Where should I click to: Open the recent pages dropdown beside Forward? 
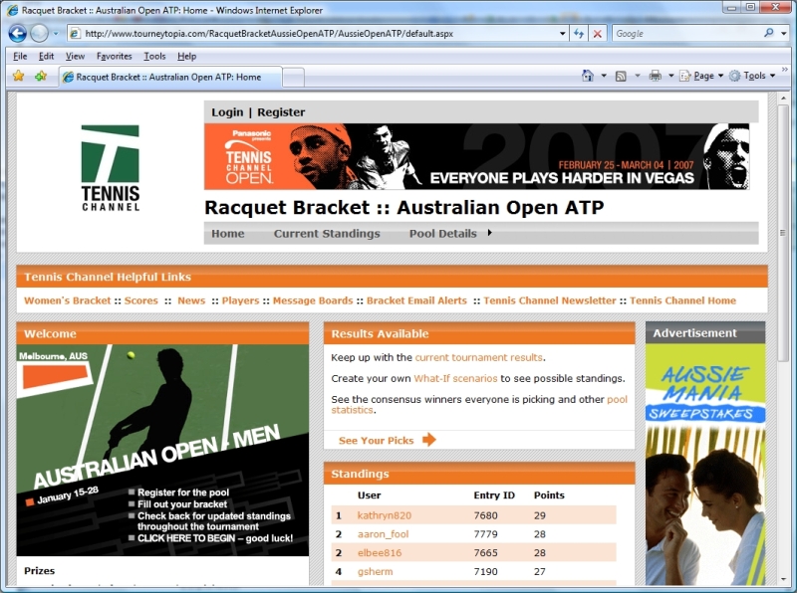tap(56, 34)
